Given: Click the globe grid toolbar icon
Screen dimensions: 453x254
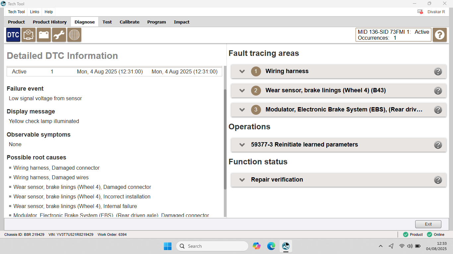Looking at the screenshot, I should tap(74, 35).
